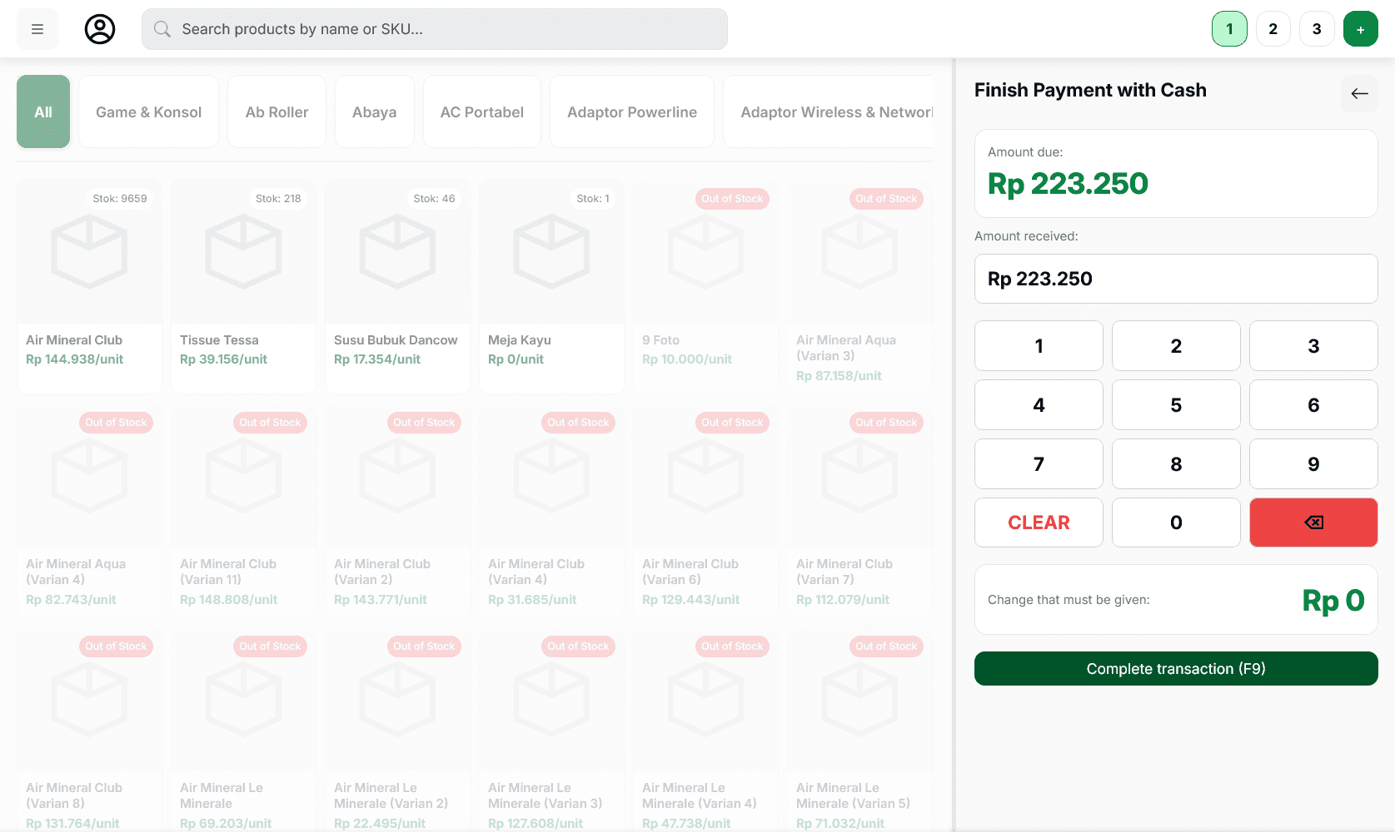Select Air Mineral Club (Varian 2) card

397,510
